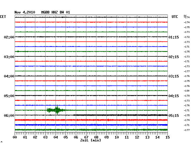191x145 pixels.
Task: Click the 06:00 CET time label
Action: 9,115
